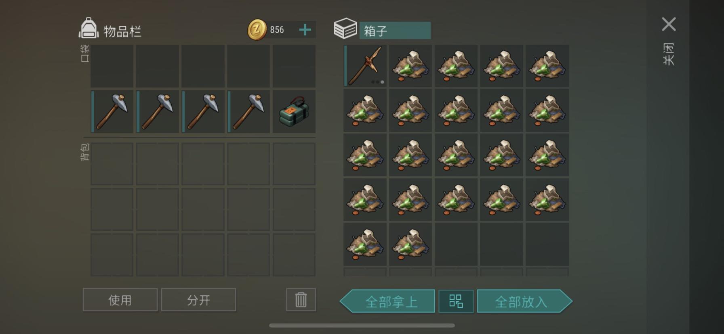Select the pickaxe in the chest's first slot
The width and height of the screenshot is (724, 334).
click(365, 66)
